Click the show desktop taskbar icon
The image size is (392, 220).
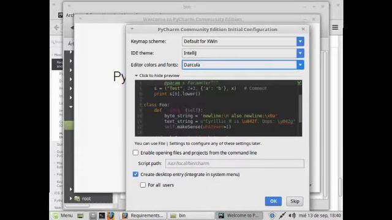coord(80,216)
